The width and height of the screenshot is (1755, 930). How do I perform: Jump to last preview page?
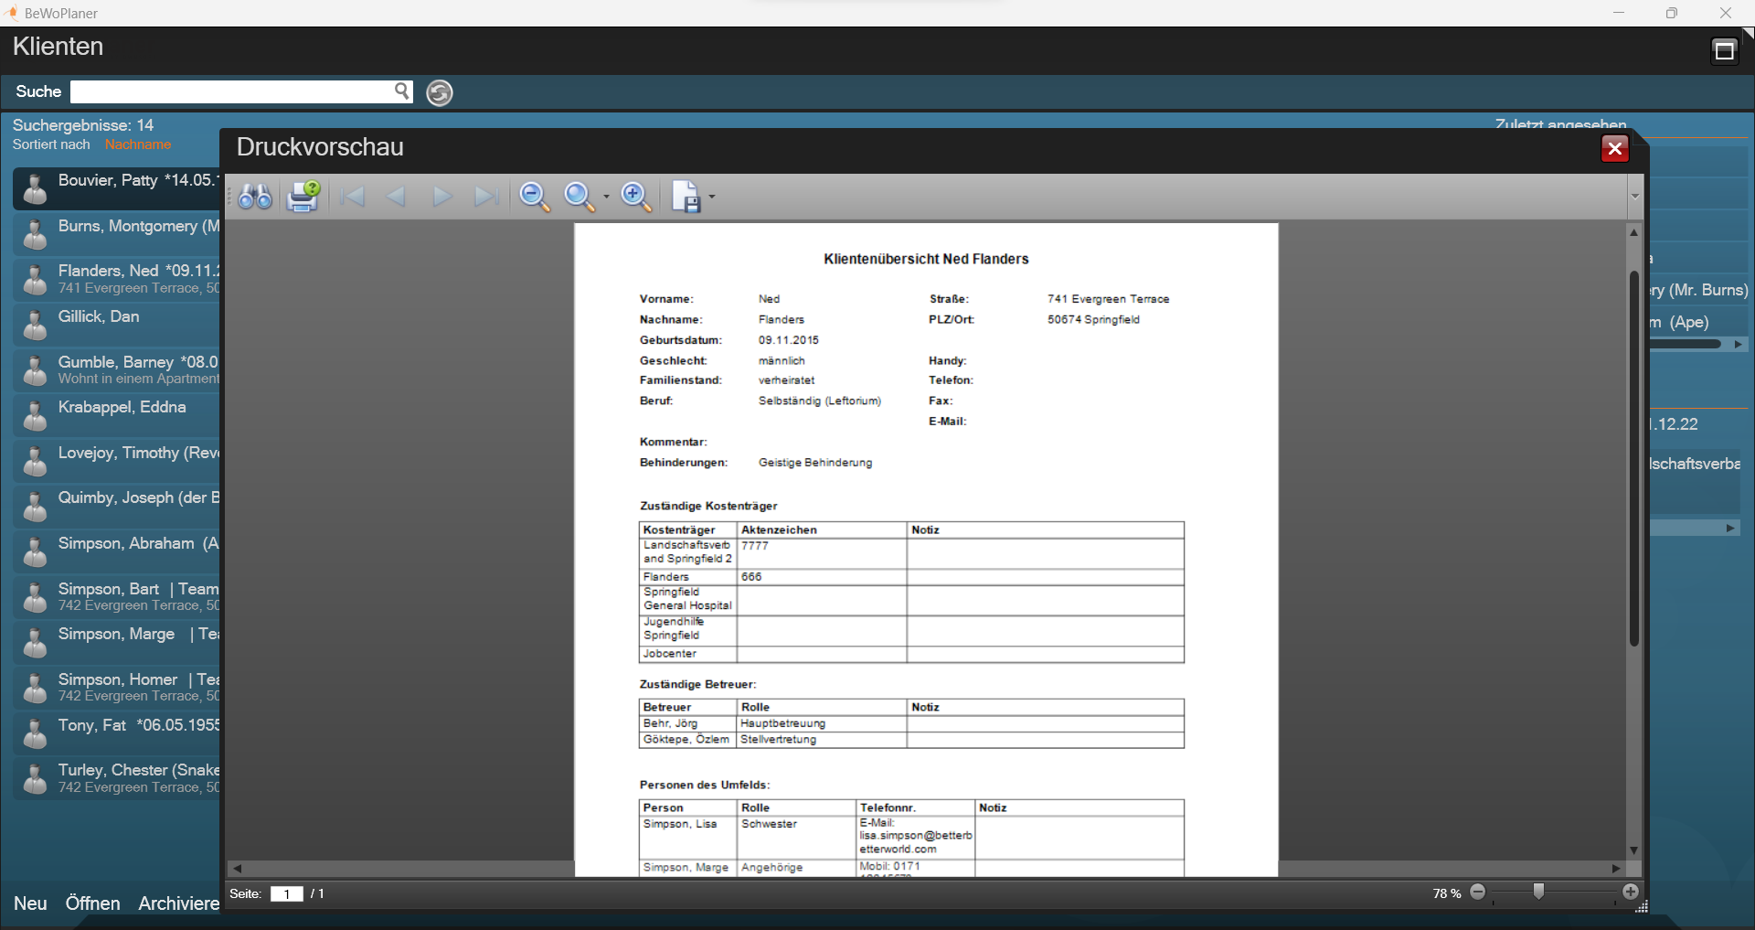pyautogui.click(x=487, y=197)
